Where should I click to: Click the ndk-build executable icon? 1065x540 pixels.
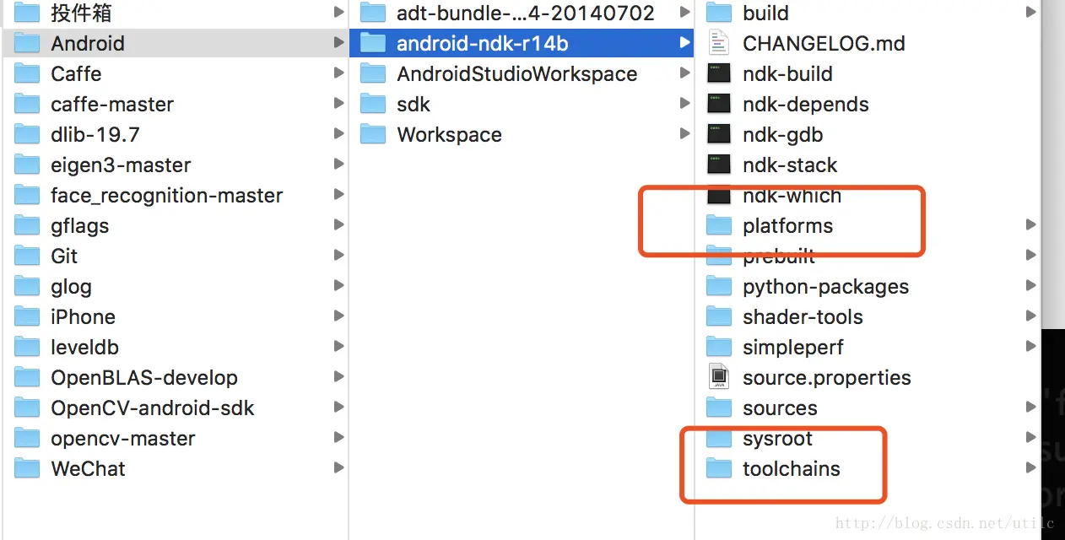coord(718,73)
